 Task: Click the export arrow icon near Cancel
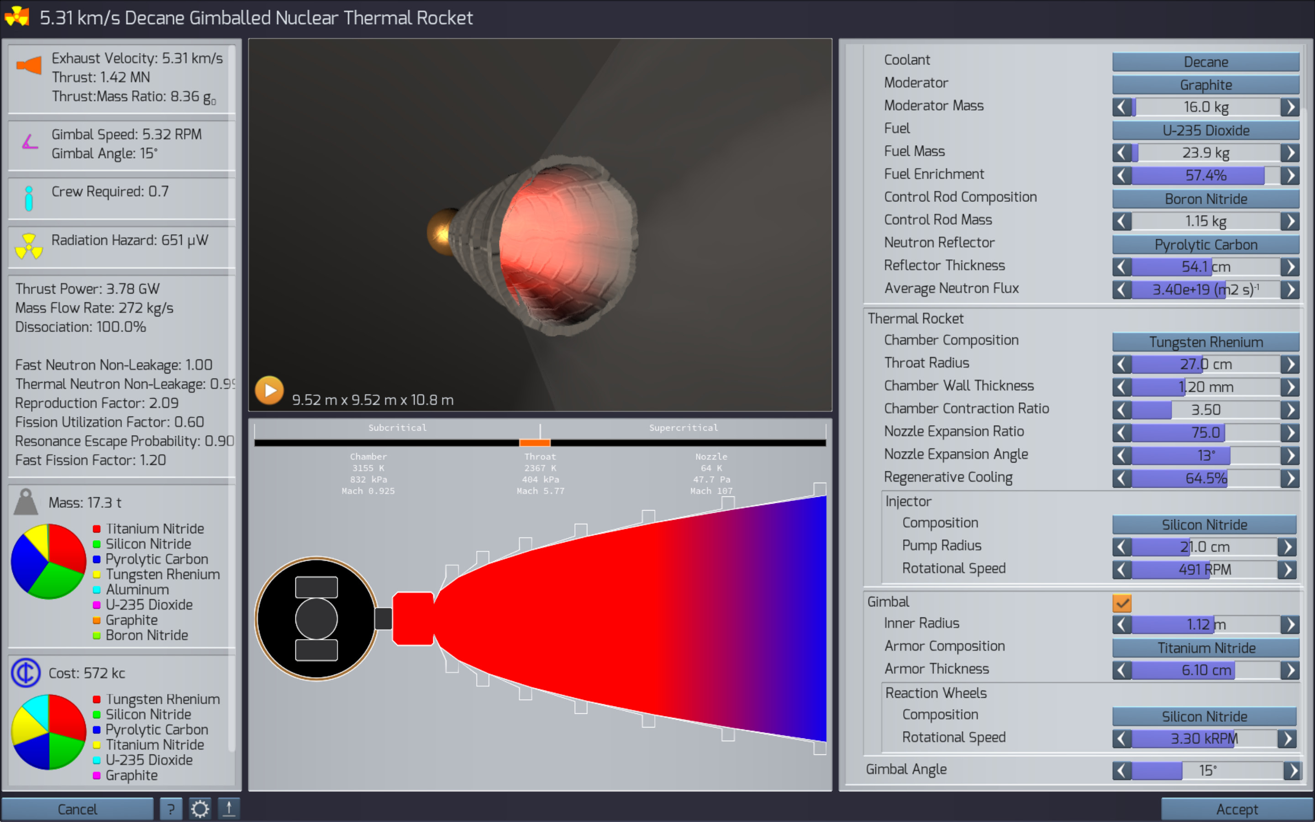click(229, 808)
